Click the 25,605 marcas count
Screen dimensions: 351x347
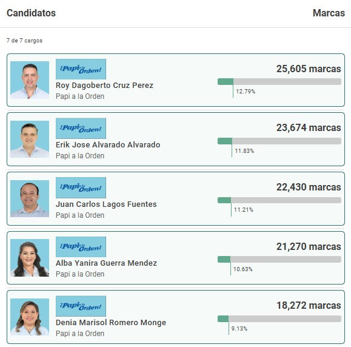click(x=309, y=69)
